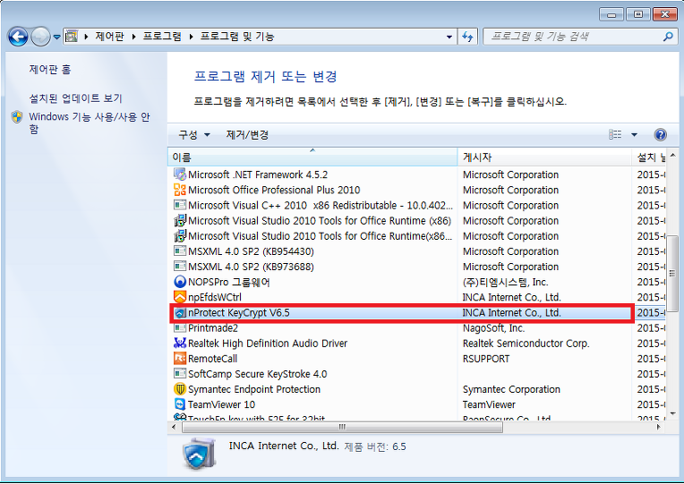This screenshot has width=684, height=484.
Task: Click the change view icon
Action: tap(615, 135)
